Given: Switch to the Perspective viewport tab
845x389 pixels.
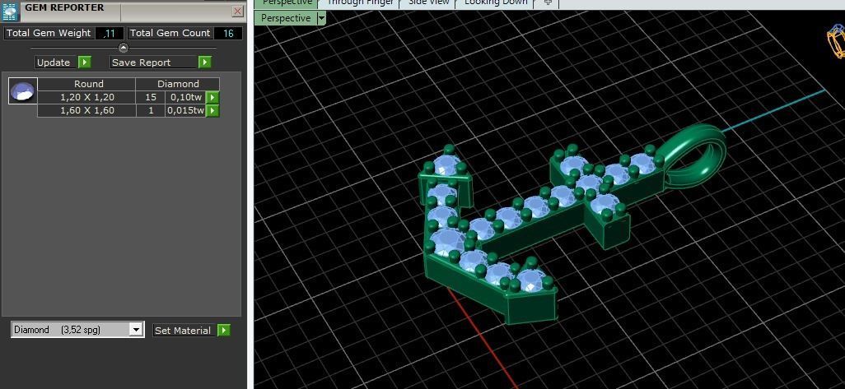Looking at the screenshot, I should point(287,3).
